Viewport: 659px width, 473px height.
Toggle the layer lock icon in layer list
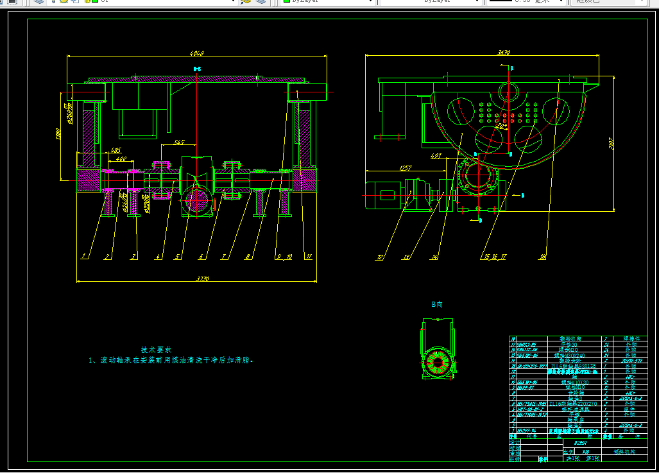click(87, 1)
